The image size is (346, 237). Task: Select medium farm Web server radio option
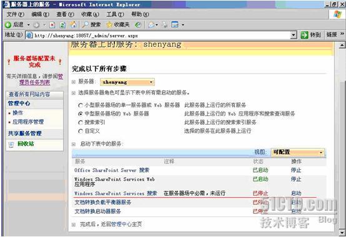[81, 114]
